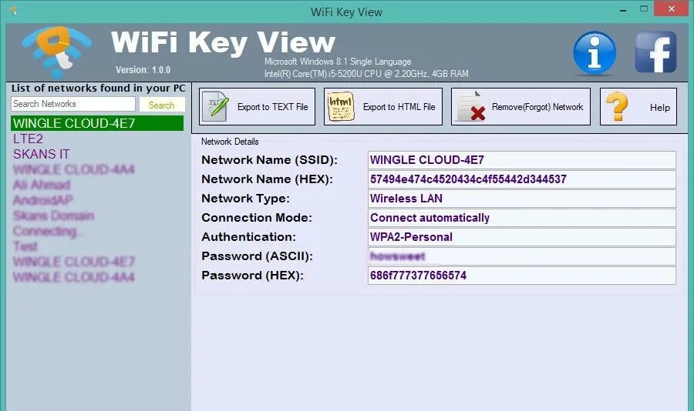The height and width of the screenshot is (411, 694).
Task: Click the Export to HTML File button
Action: [383, 106]
